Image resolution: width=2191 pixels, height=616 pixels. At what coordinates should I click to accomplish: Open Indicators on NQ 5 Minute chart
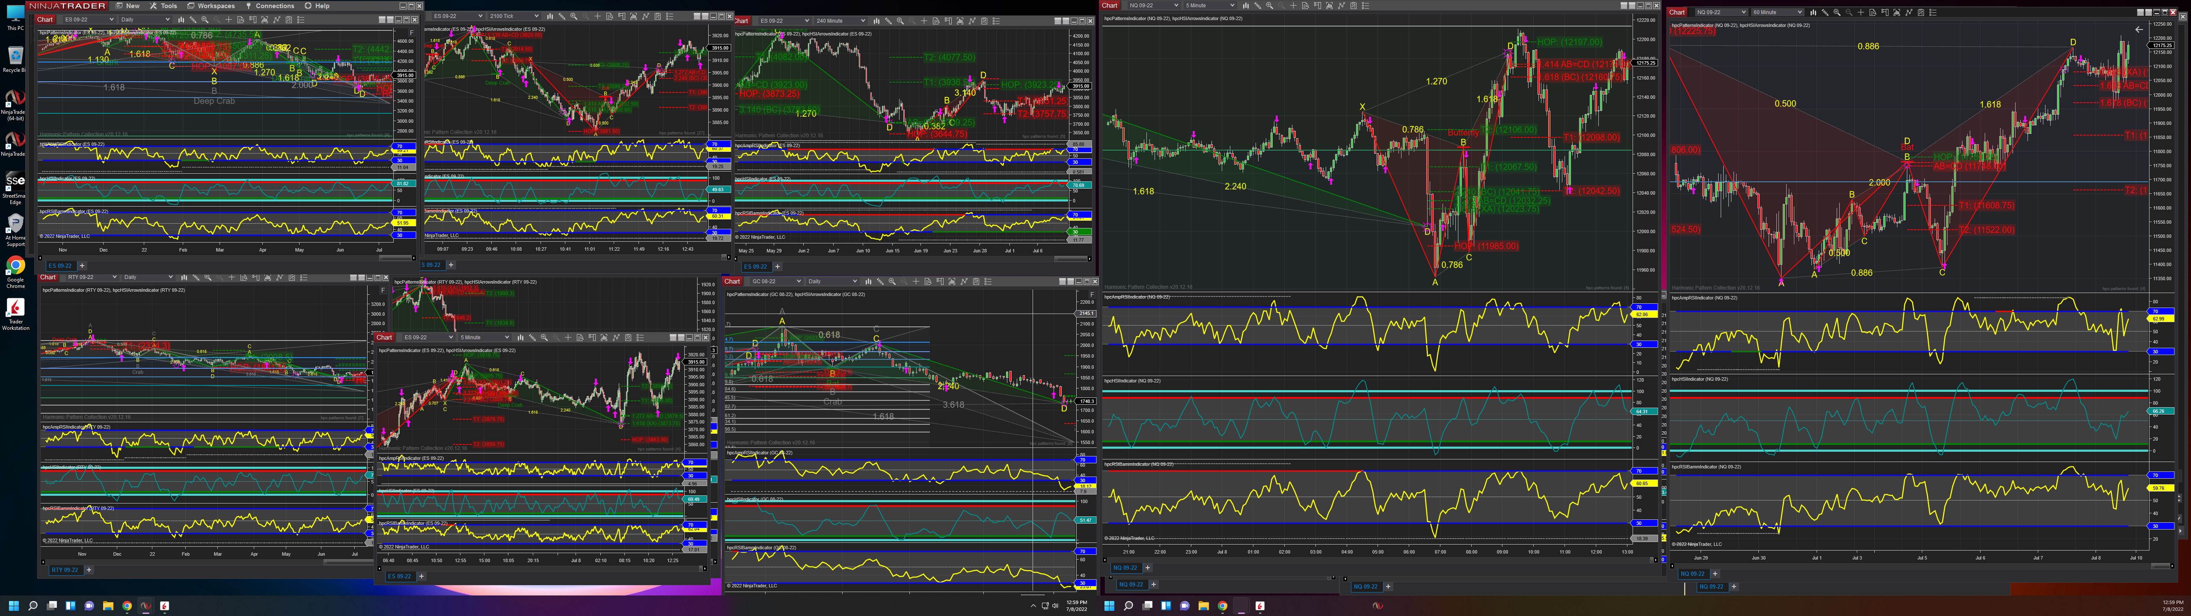[1341, 5]
